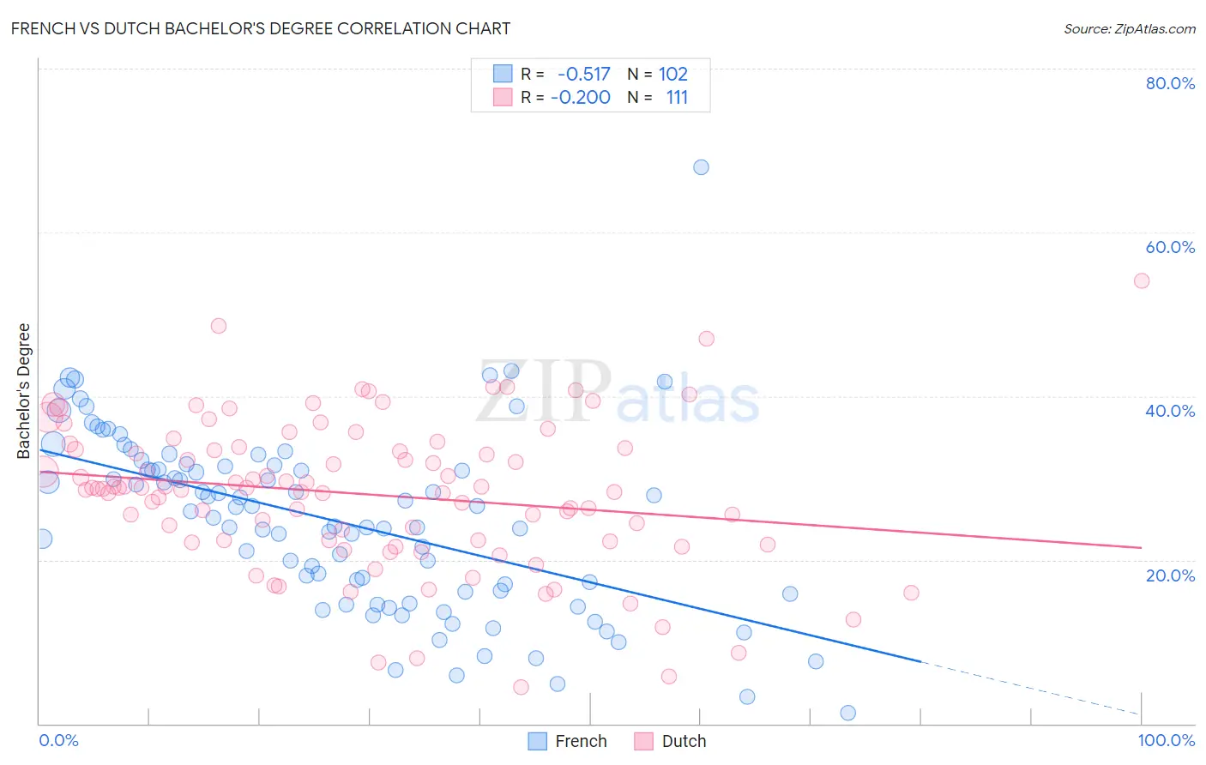
Task: Click the 60.0% y-axis tick label
Action: (1170, 247)
